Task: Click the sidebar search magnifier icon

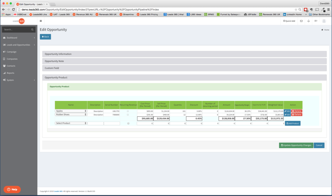Action: tap(33, 30)
